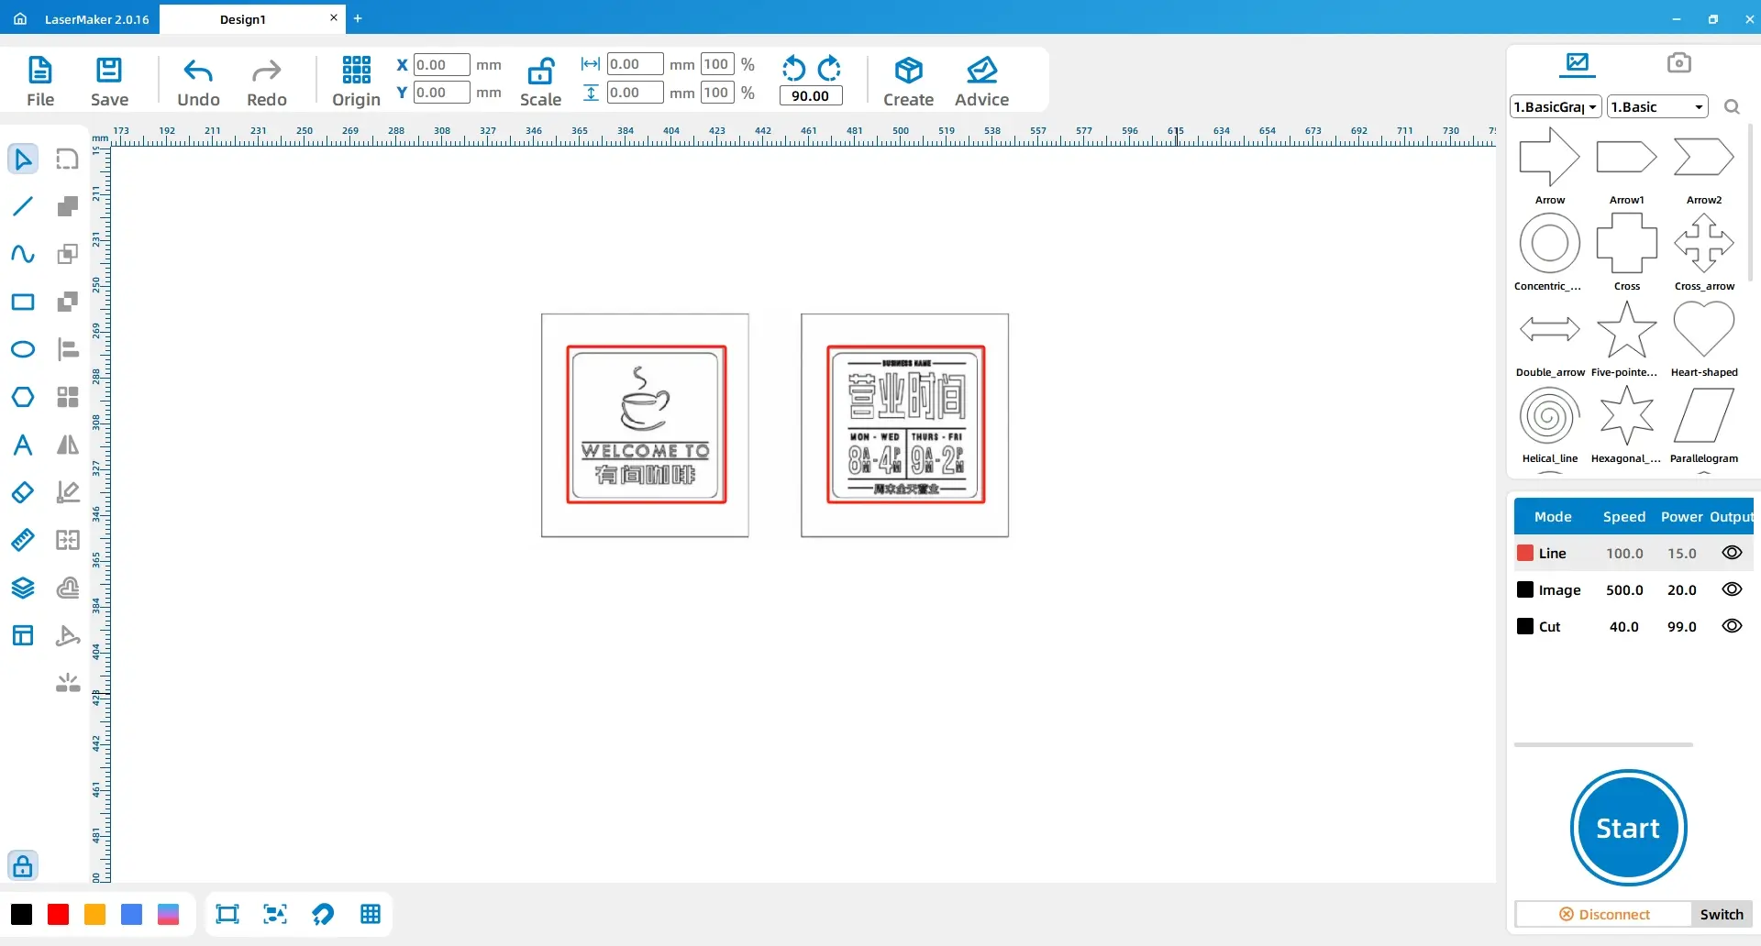Click the Disconnect button
This screenshot has height=946, width=1761.
[x=1604, y=914]
